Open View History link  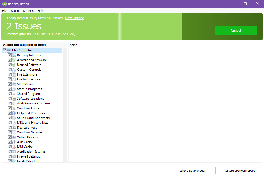pos(74,18)
